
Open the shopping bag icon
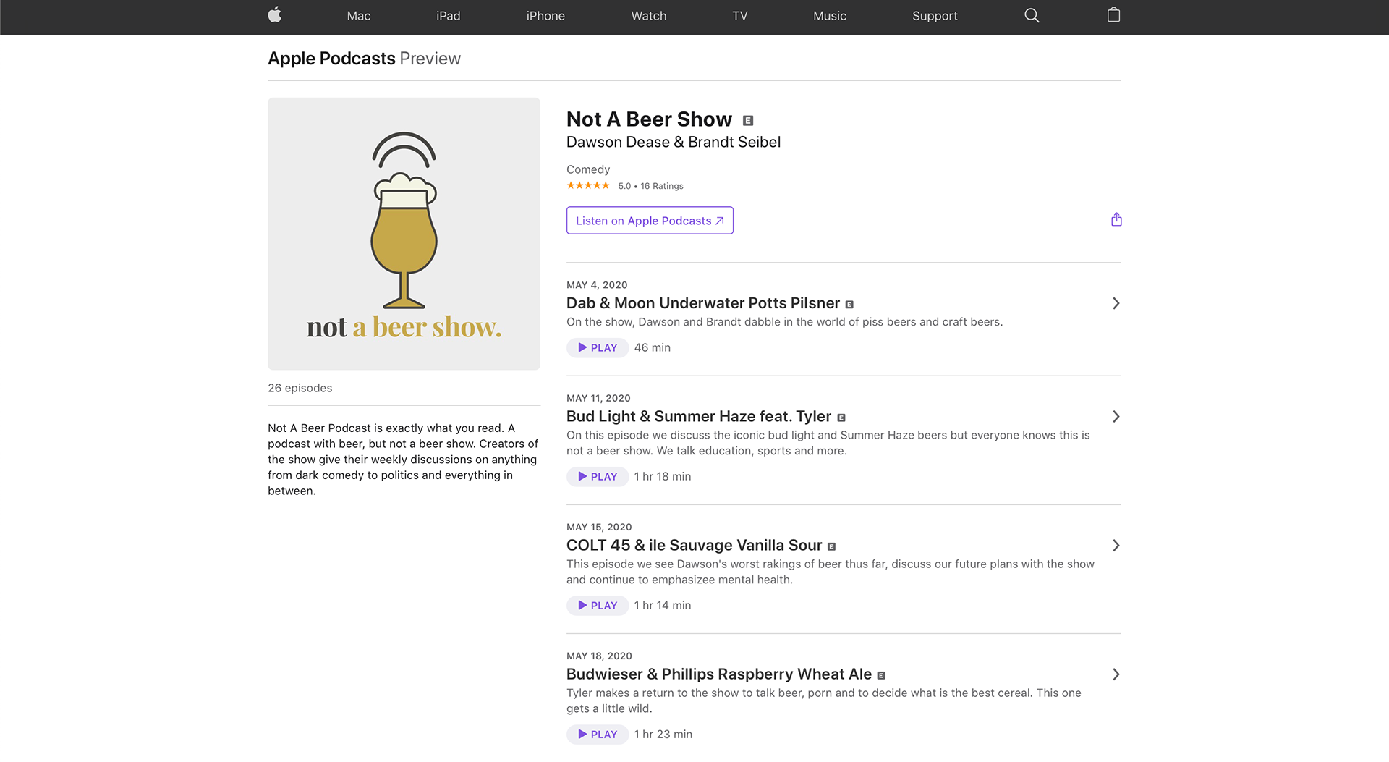coord(1113,15)
